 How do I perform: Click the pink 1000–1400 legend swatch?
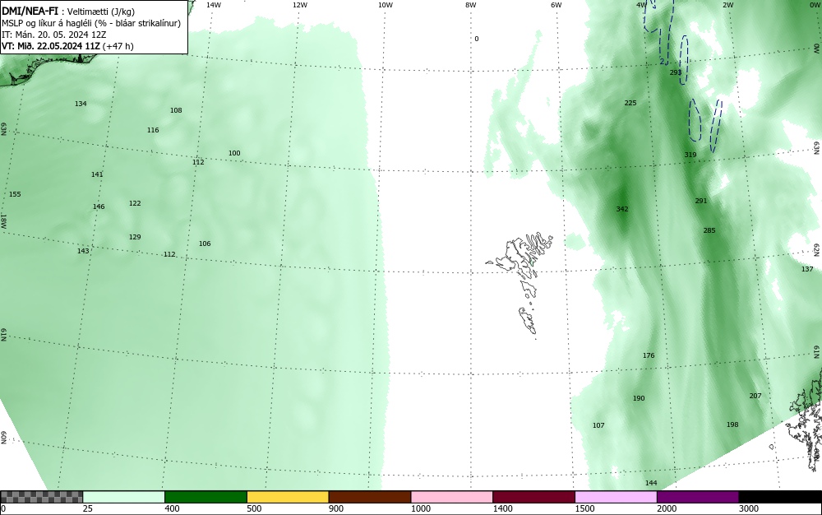click(452, 497)
